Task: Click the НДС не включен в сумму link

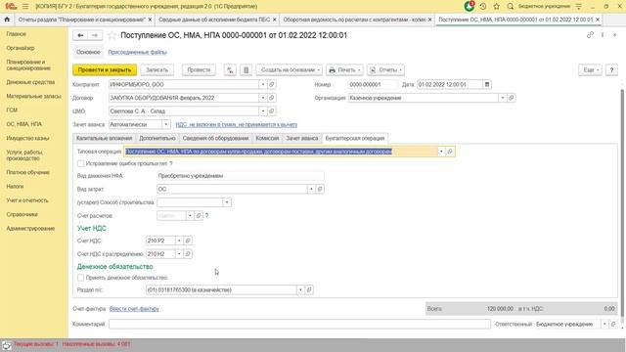Action: pos(237,124)
